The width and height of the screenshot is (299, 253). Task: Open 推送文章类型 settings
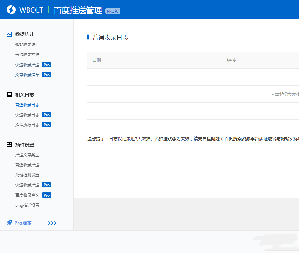[x=27, y=155]
